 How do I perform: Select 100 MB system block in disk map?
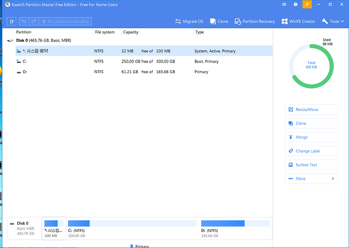(54, 229)
